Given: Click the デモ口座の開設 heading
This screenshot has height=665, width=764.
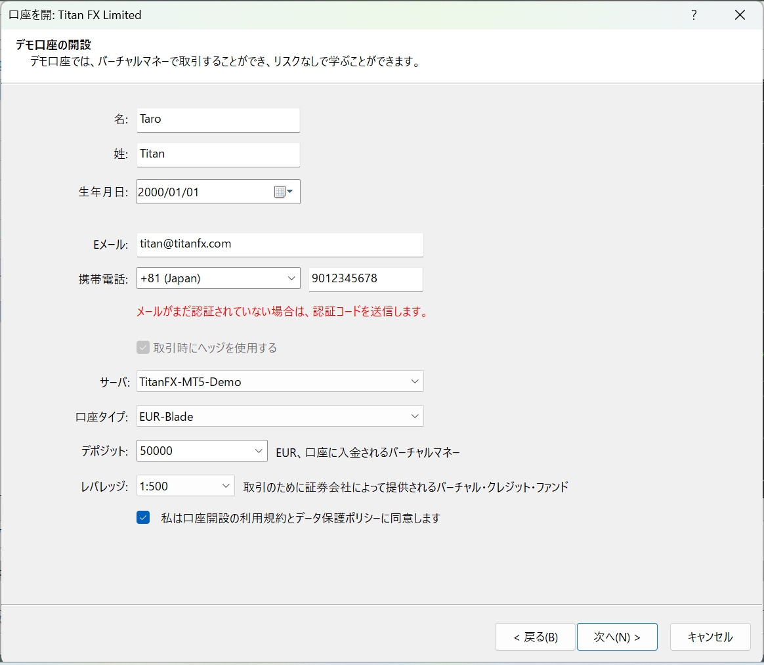Looking at the screenshot, I should [x=53, y=45].
